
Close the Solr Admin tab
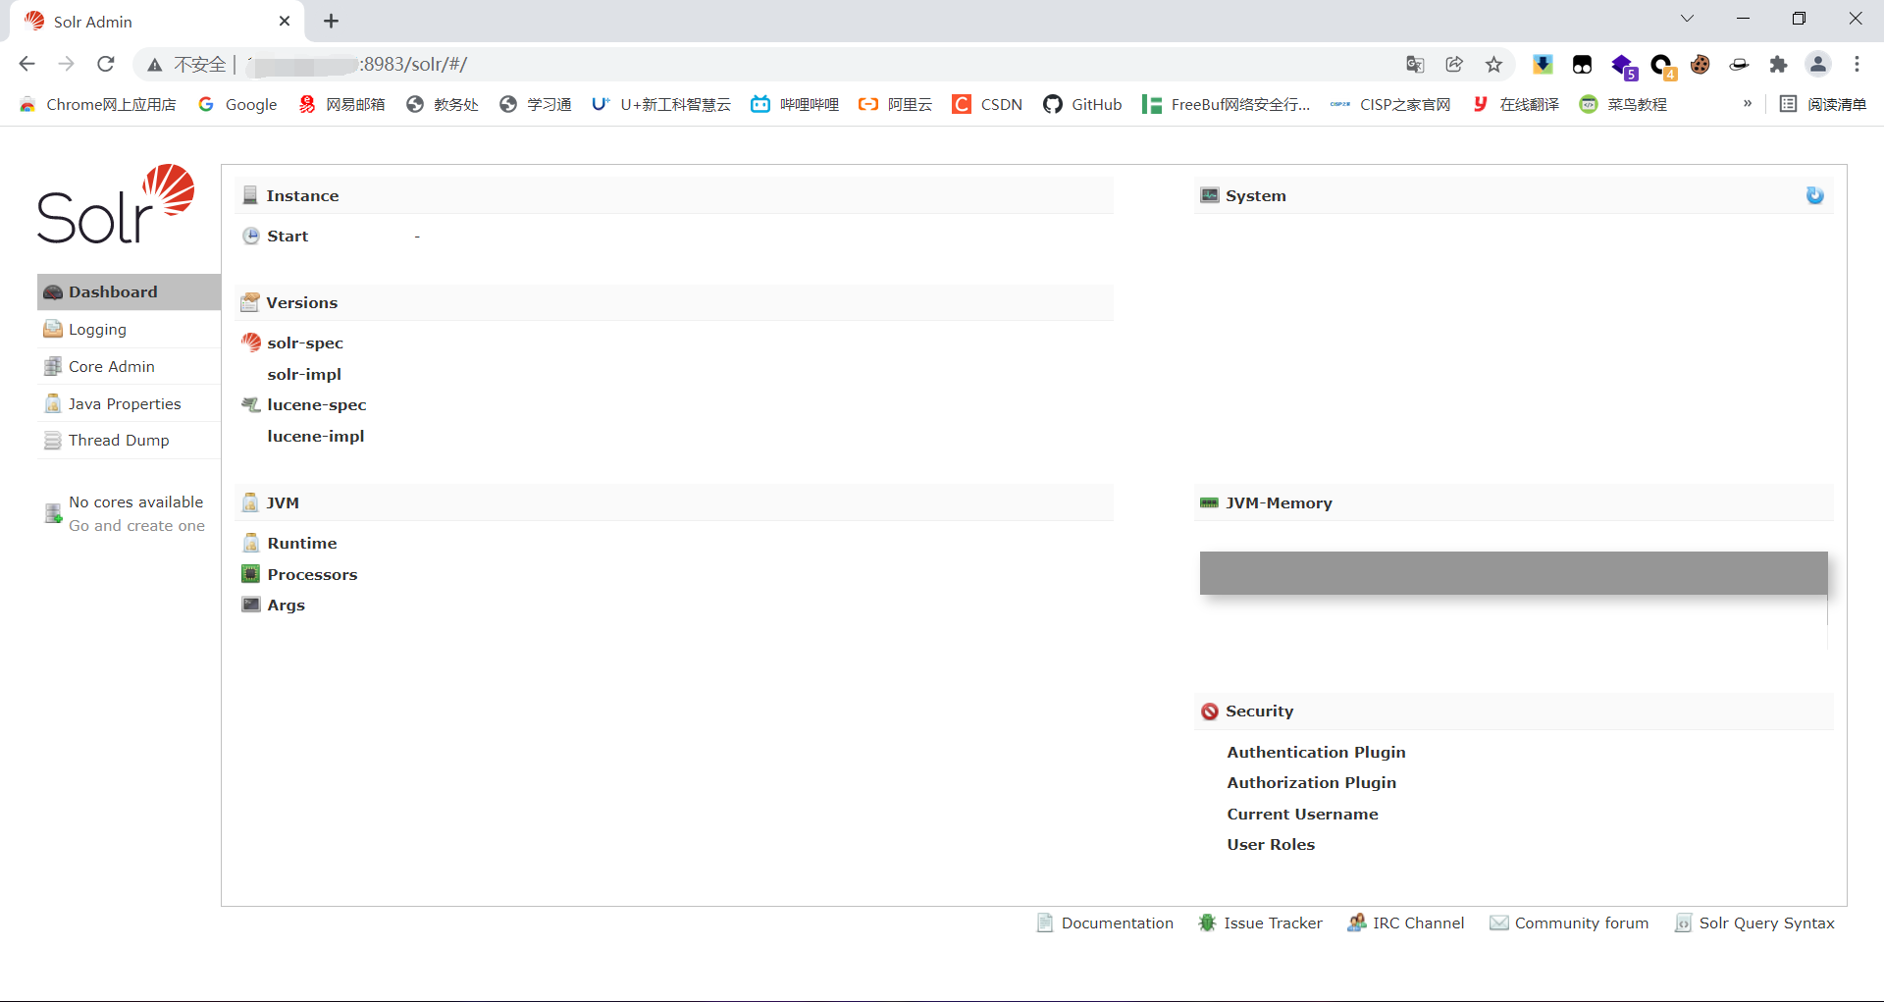click(285, 21)
